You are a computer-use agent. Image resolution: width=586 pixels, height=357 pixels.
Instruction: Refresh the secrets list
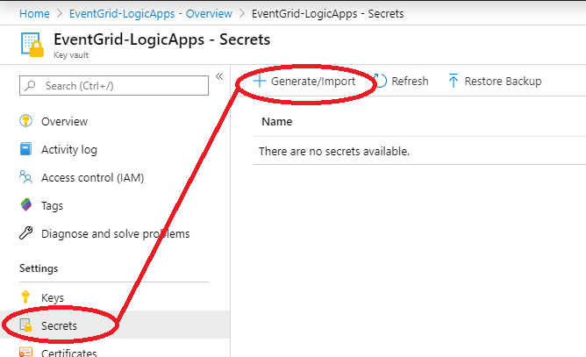point(403,81)
